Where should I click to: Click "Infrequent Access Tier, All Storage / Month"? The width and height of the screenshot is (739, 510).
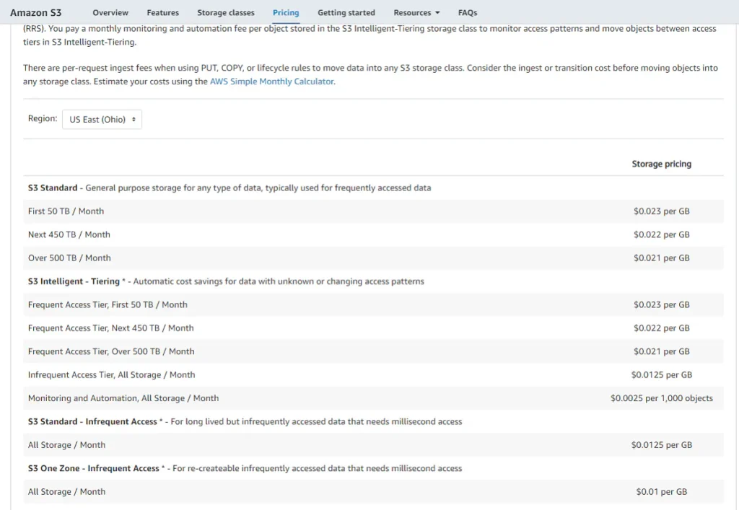(x=111, y=375)
